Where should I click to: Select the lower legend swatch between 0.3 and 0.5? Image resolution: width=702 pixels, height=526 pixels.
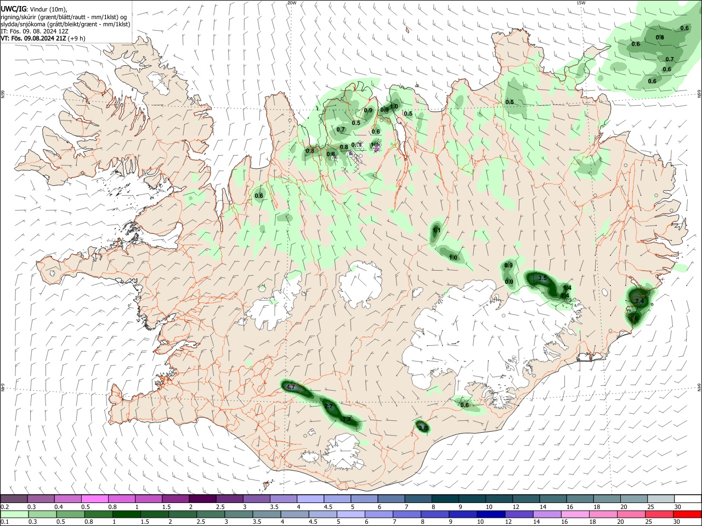pos(41,514)
